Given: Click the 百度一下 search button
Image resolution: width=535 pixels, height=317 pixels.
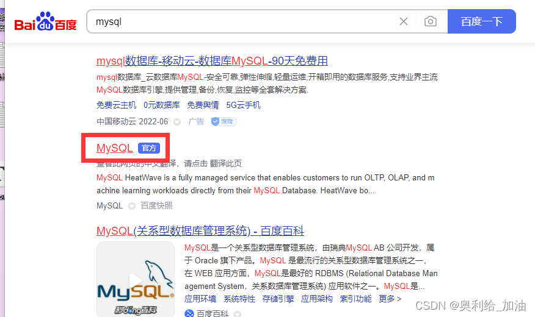Looking at the screenshot, I should [x=481, y=21].
